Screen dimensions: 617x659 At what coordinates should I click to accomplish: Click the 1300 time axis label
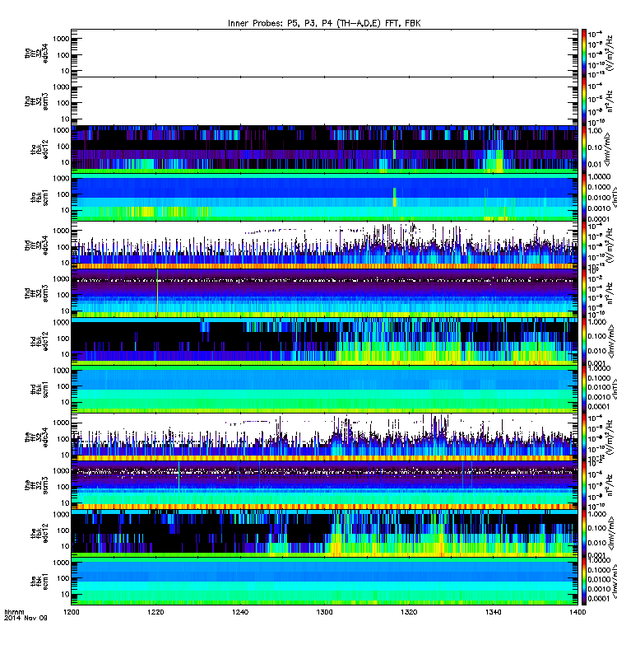click(x=325, y=612)
